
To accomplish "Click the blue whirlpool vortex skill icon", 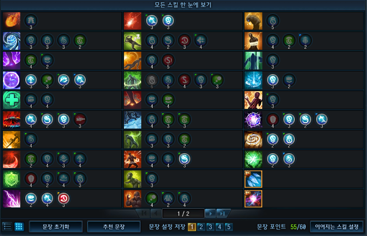I will tap(11, 41).
